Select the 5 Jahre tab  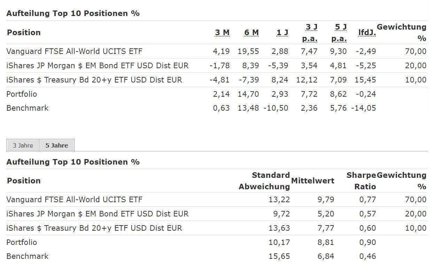57,145
